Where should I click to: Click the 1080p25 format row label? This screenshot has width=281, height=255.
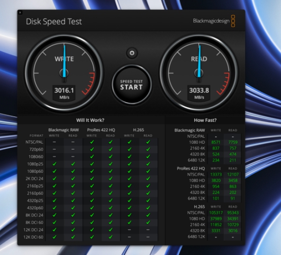tap(35, 164)
